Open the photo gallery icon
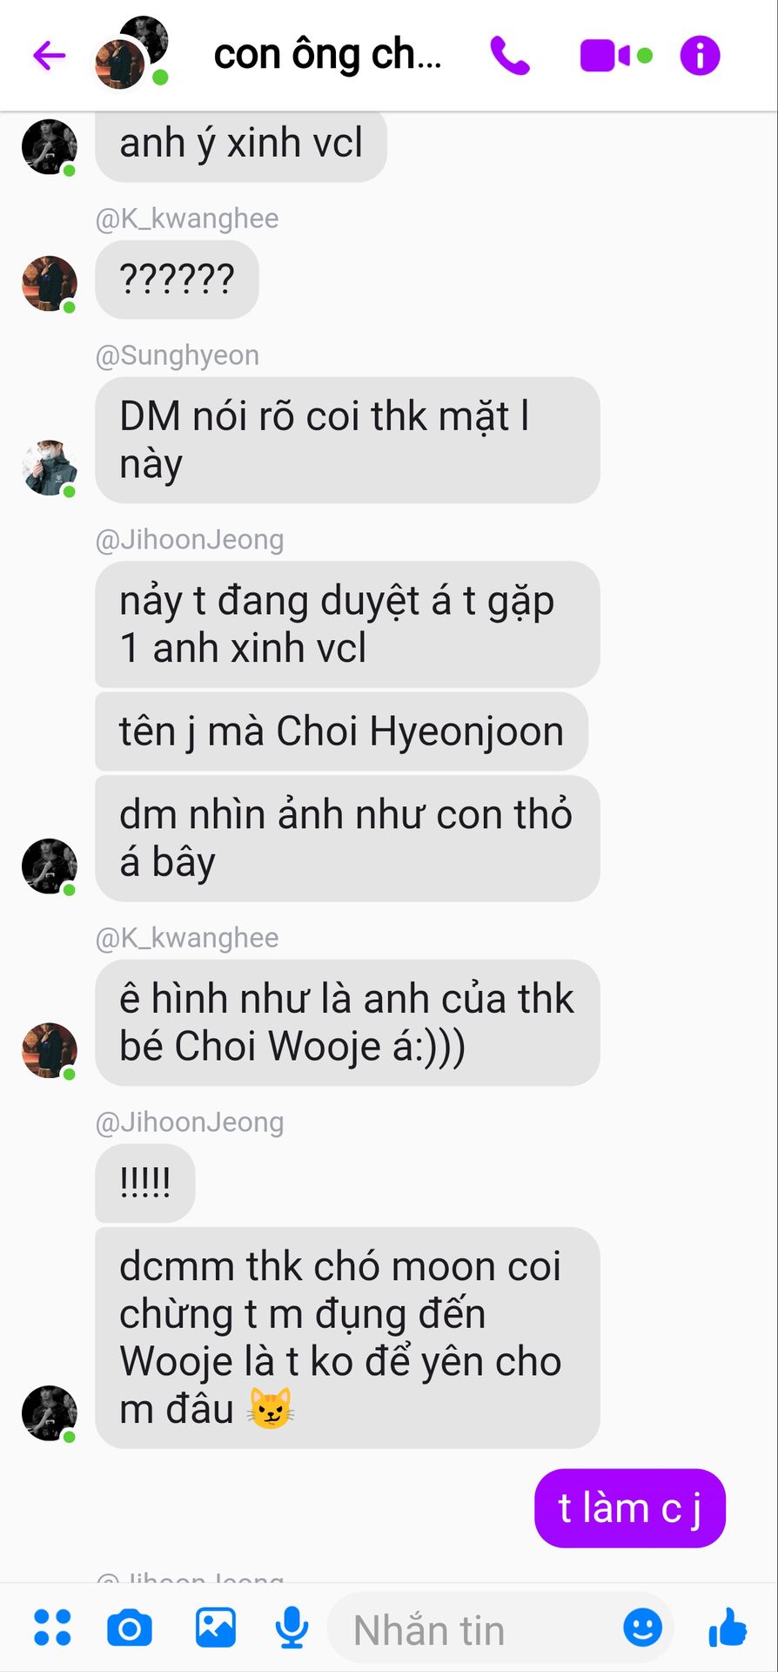The height and width of the screenshot is (1672, 778). point(216,1628)
